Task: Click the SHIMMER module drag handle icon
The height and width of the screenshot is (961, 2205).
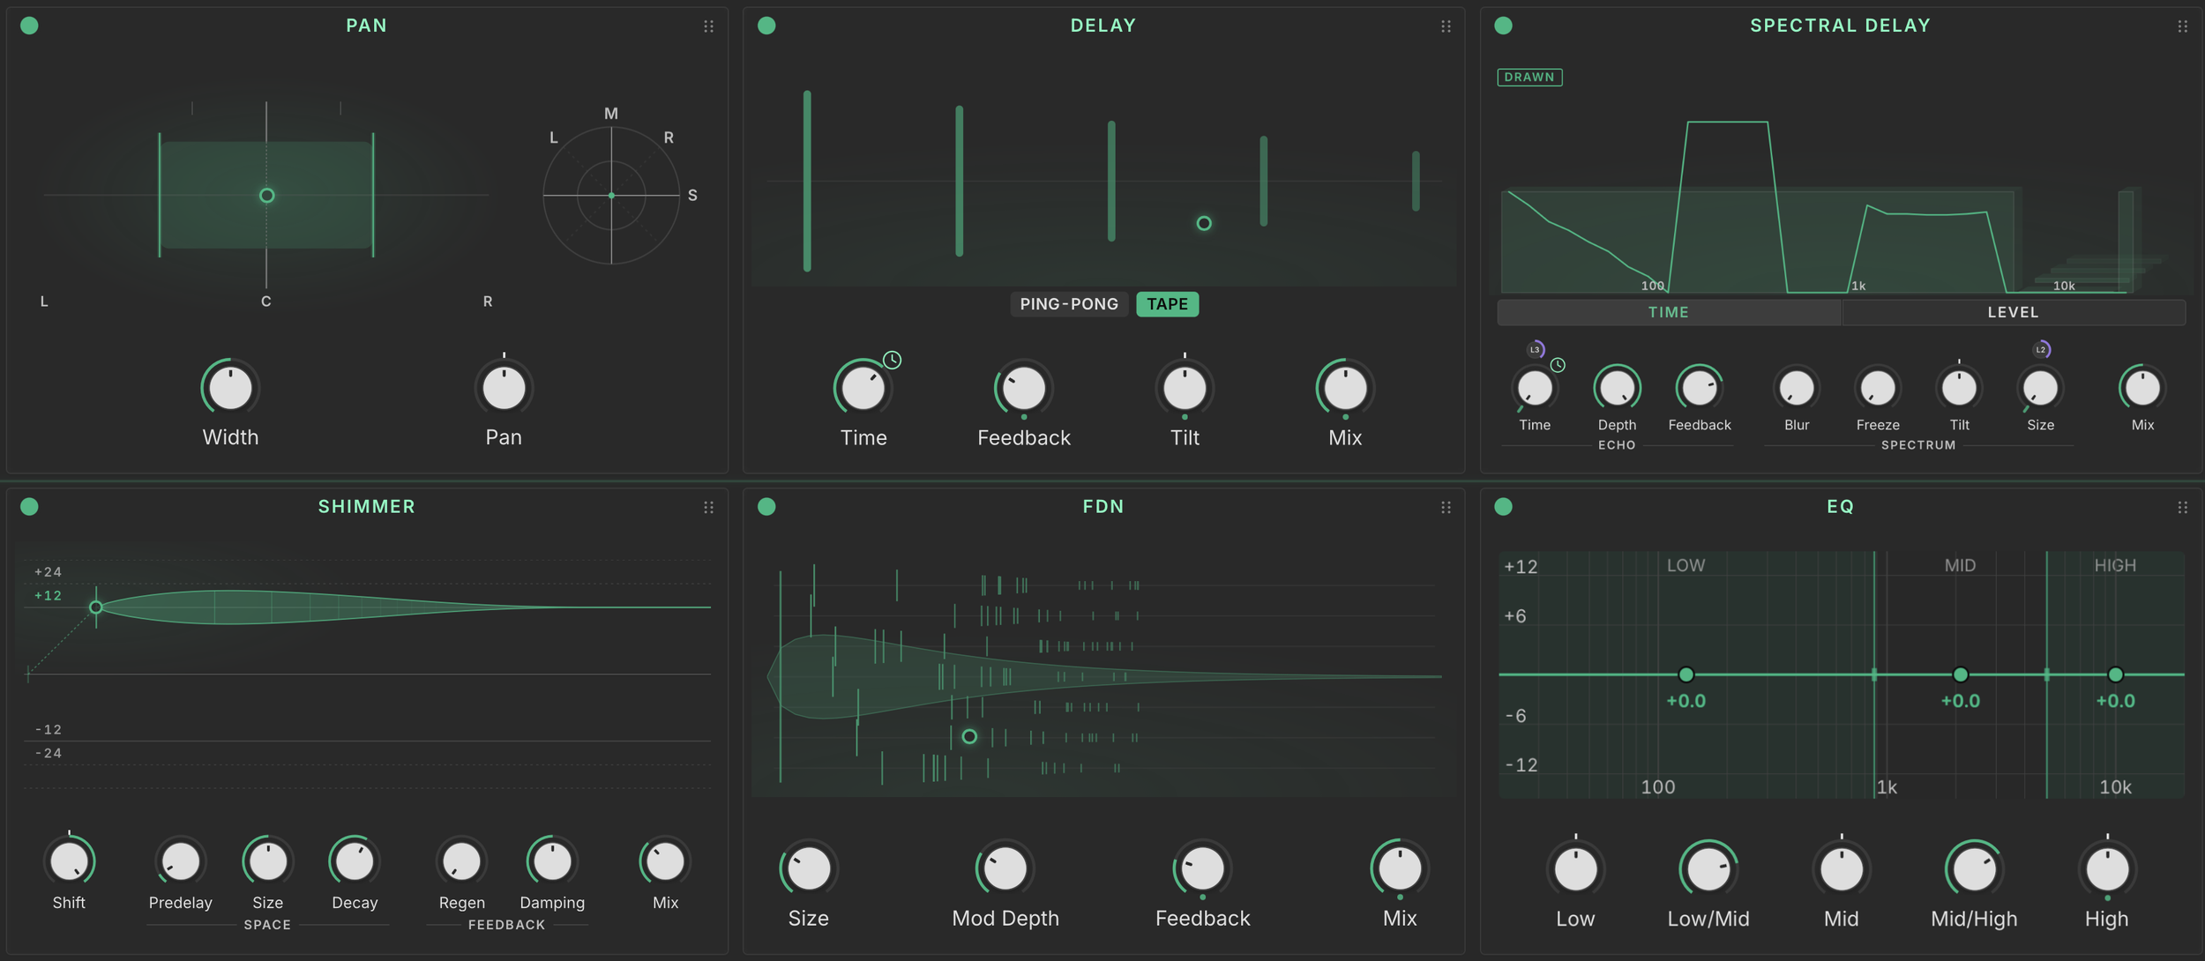Action: [x=708, y=507]
